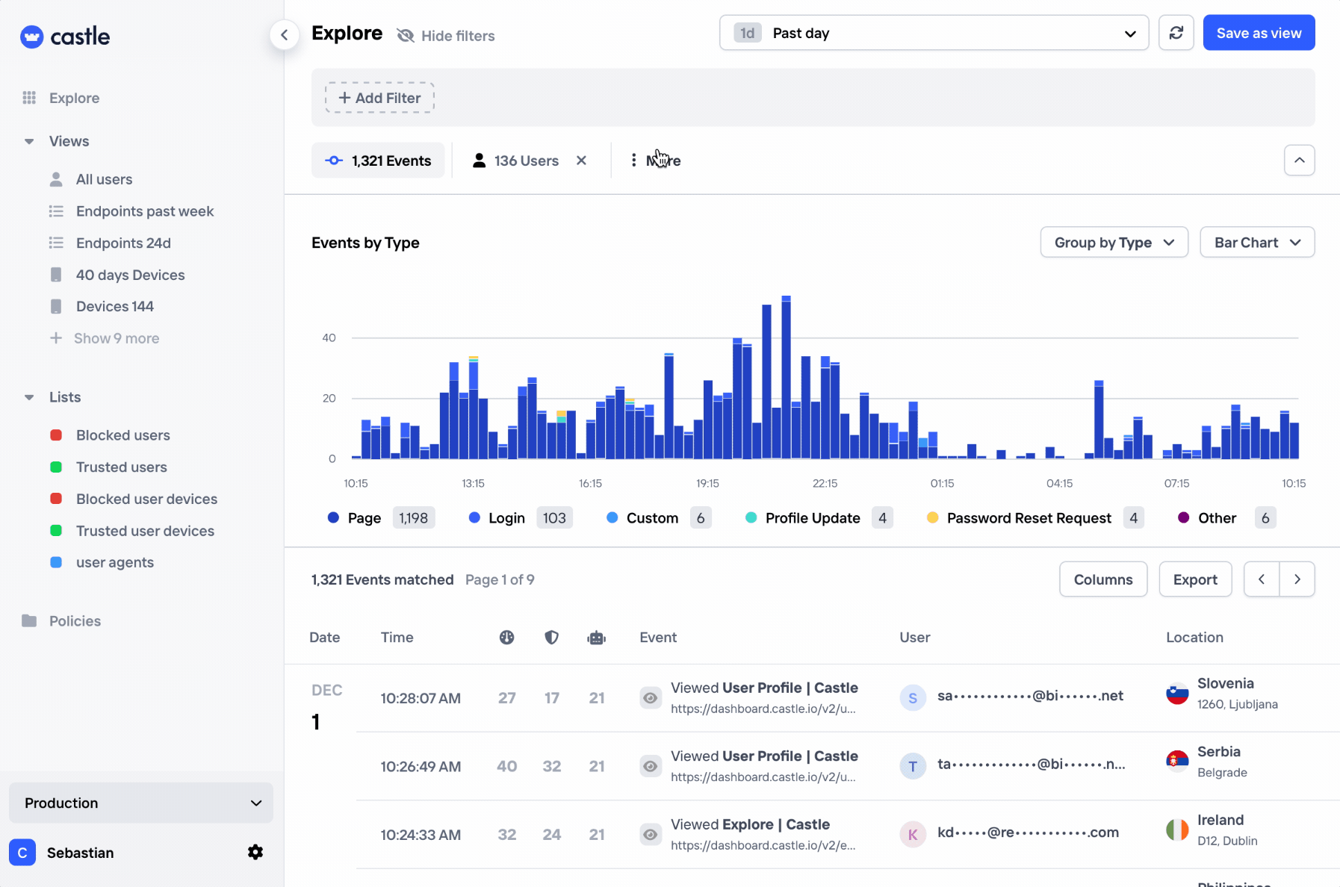Remove the 136 Users tab

pos(581,161)
